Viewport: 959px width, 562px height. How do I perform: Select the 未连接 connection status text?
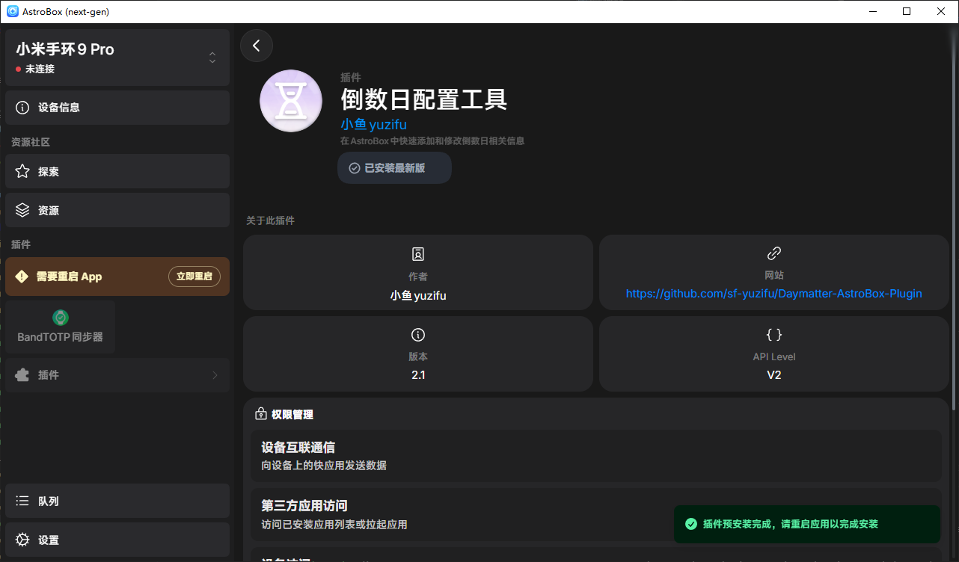click(40, 69)
